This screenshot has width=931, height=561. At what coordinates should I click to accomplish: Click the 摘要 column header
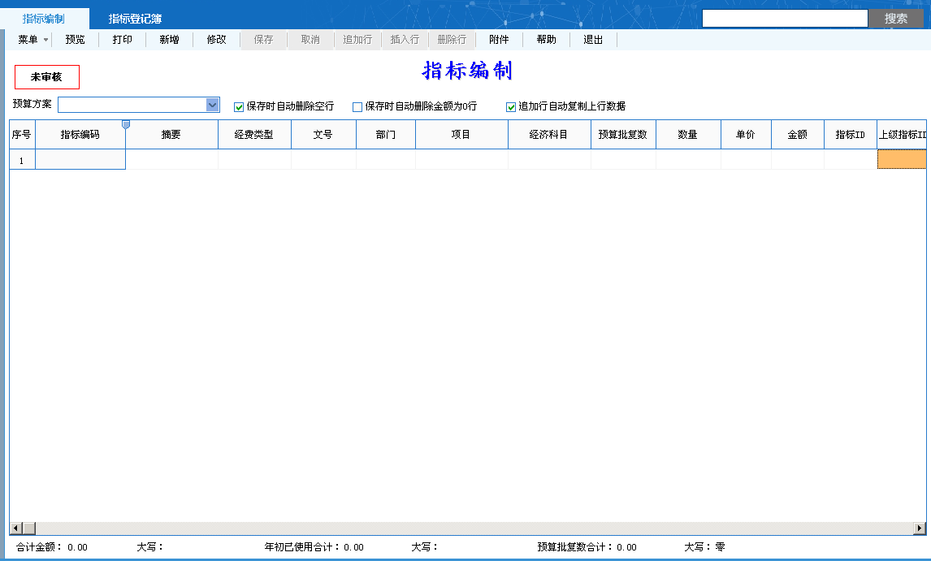pos(171,135)
